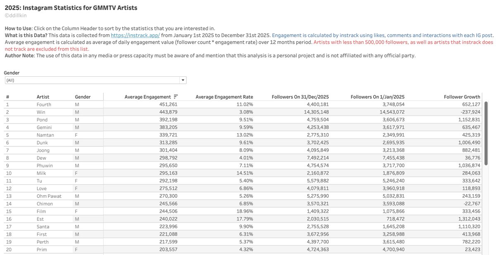The image size is (496, 255).
Task: Select artist name Joong
Action: [43, 150]
